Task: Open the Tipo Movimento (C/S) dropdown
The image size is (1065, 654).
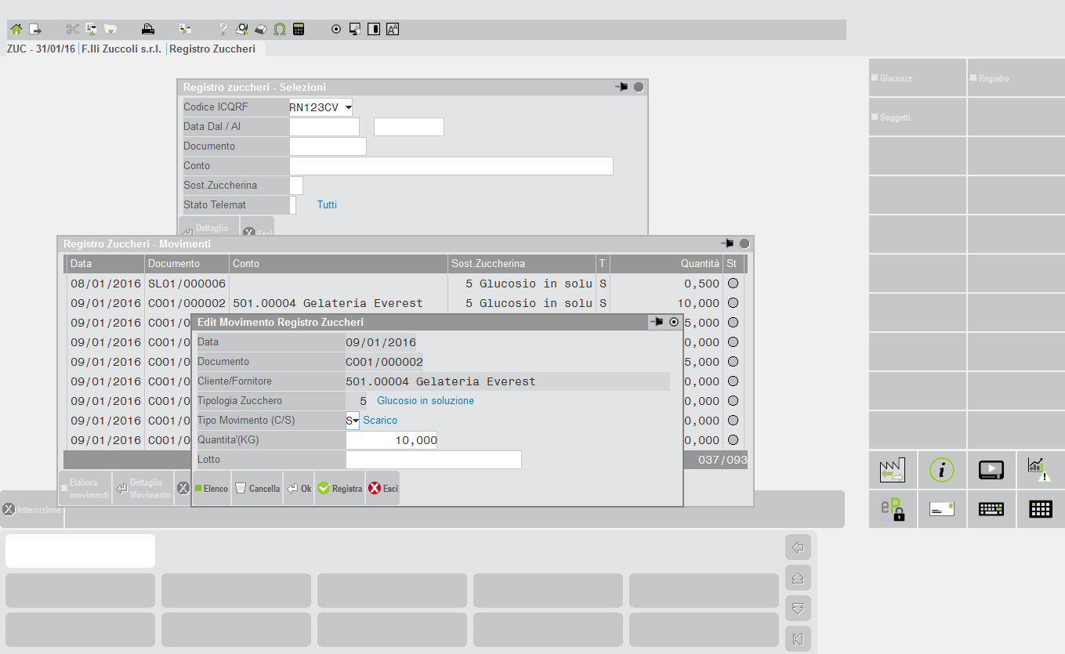Action: (355, 421)
